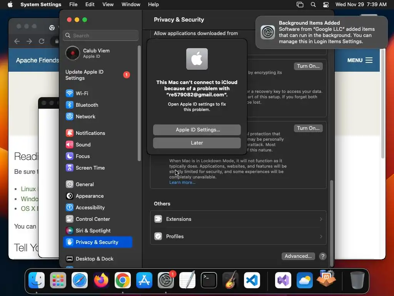Viewport: 394px width, 296px height.
Task: Open the Edit menu
Action: point(90,5)
